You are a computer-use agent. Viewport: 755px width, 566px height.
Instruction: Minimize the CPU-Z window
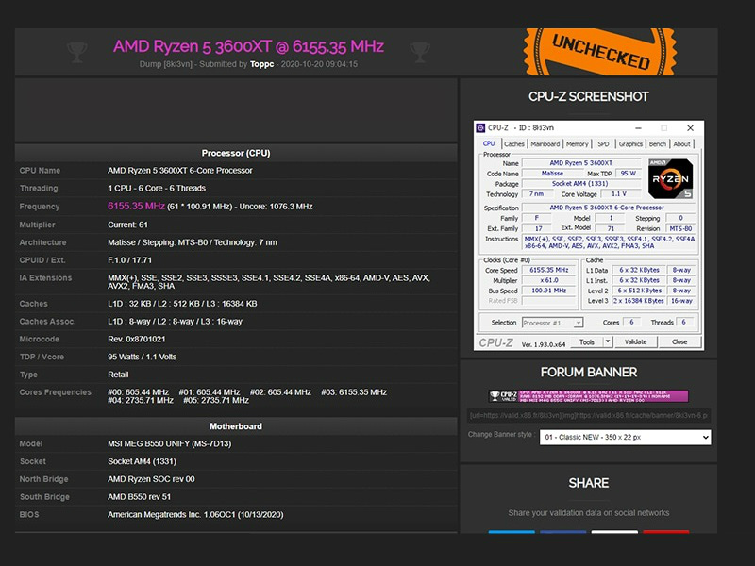[x=638, y=128]
